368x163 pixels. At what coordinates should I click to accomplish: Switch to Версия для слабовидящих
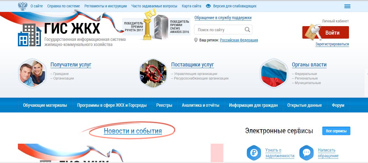[x=235, y=6]
